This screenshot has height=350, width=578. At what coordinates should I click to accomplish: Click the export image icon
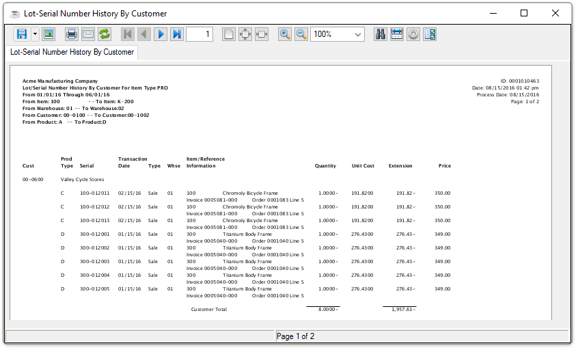(49, 34)
